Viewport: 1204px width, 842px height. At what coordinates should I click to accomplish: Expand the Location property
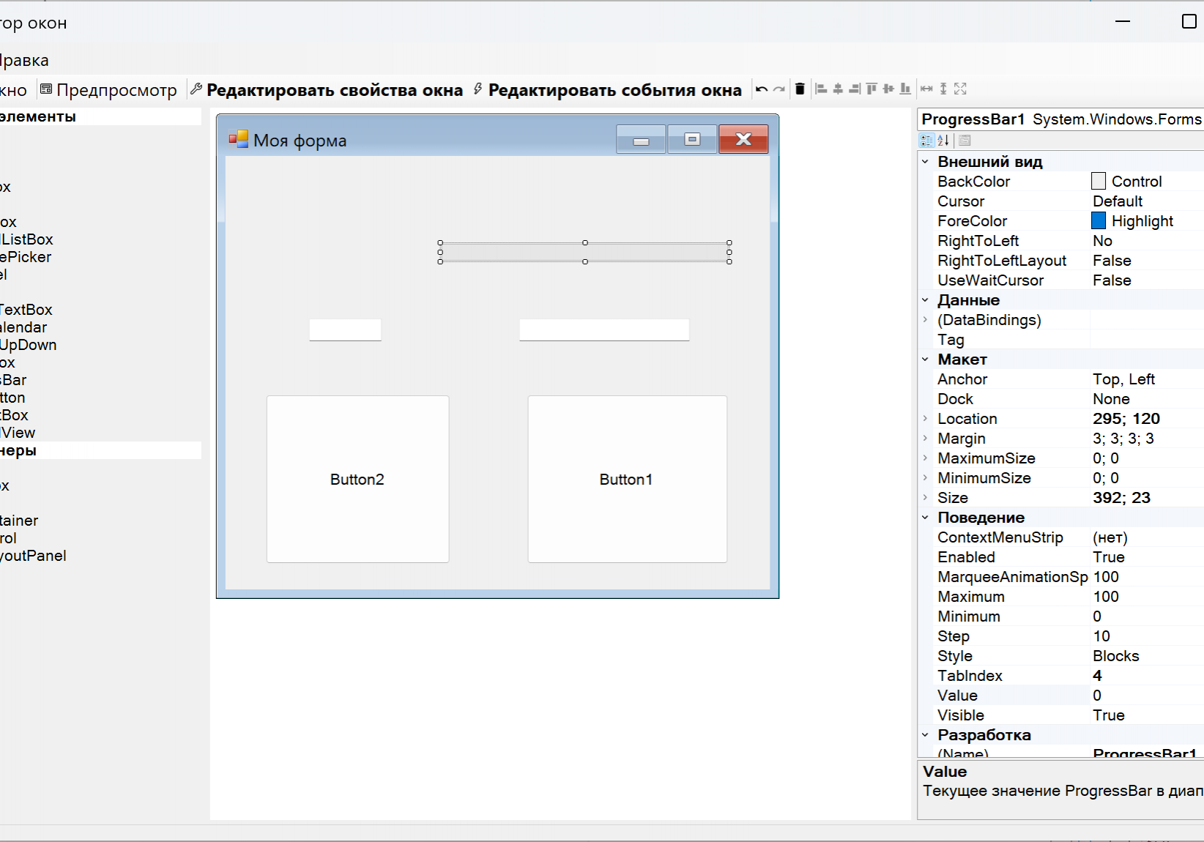point(925,419)
